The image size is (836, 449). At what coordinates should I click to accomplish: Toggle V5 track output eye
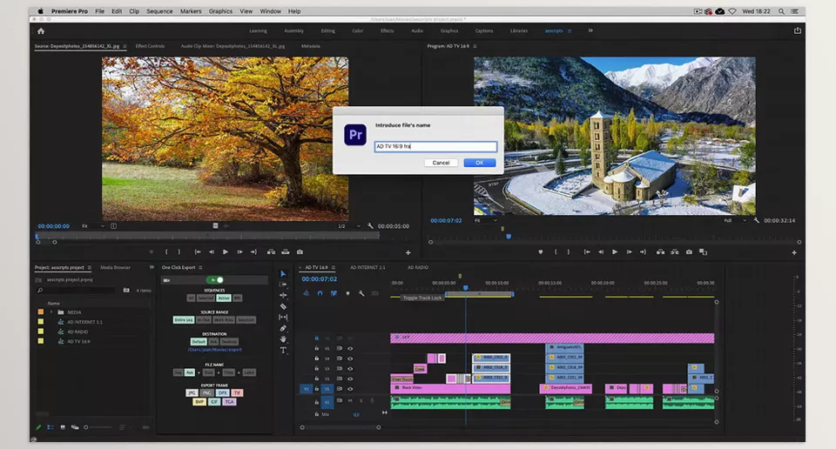350,348
